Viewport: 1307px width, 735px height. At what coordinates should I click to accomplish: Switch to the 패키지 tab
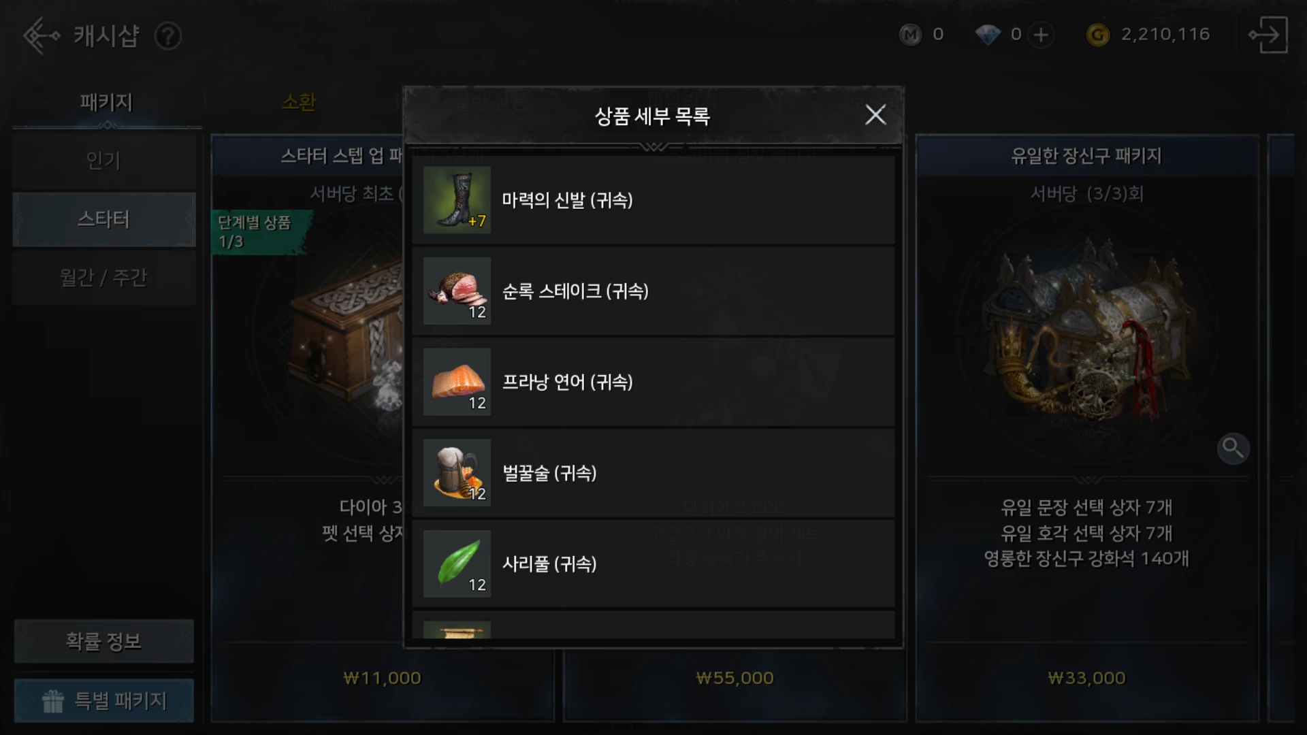[106, 103]
